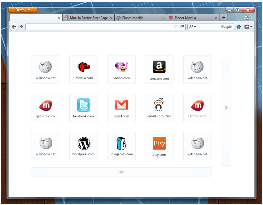The image size is (263, 205).
Task: Open the orange Firefox application menu
Action: tap(23, 10)
